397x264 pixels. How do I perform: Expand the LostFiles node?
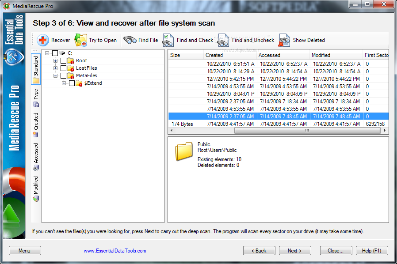55,68
